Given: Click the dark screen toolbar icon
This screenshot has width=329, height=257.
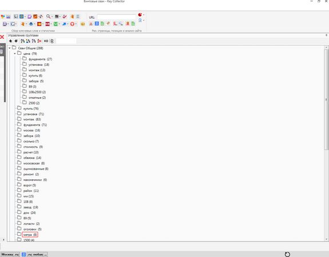Looking at the screenshot, I should 57,17.
